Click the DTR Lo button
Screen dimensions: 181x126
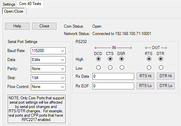(x=166, y=86)
